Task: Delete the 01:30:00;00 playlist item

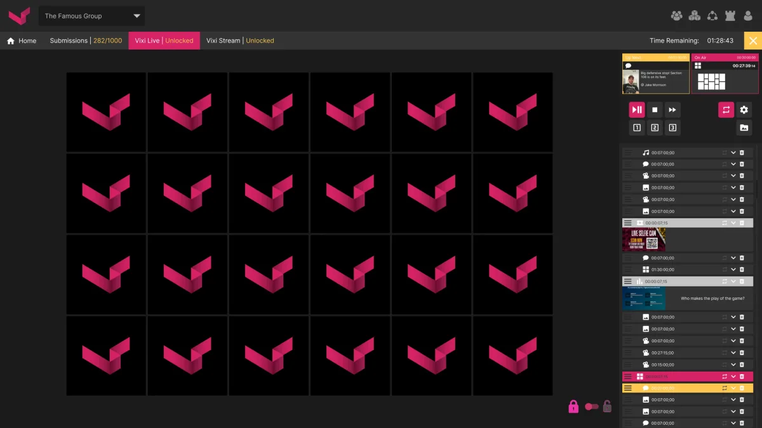Action: pyautogui.click(x=742, y=269)
